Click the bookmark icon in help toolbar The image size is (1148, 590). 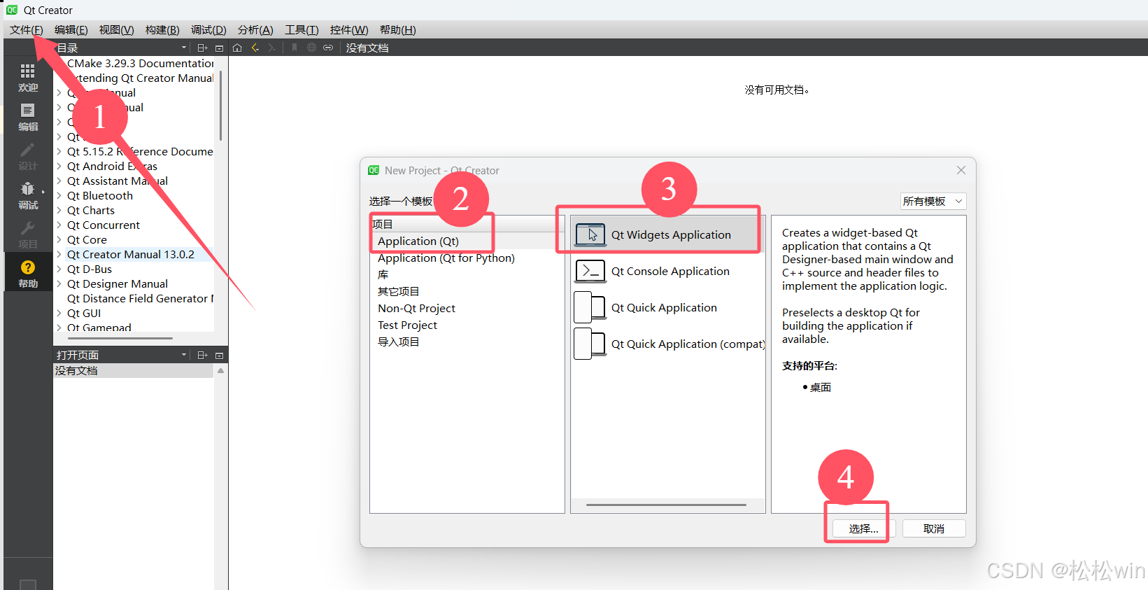pos(295,48)
